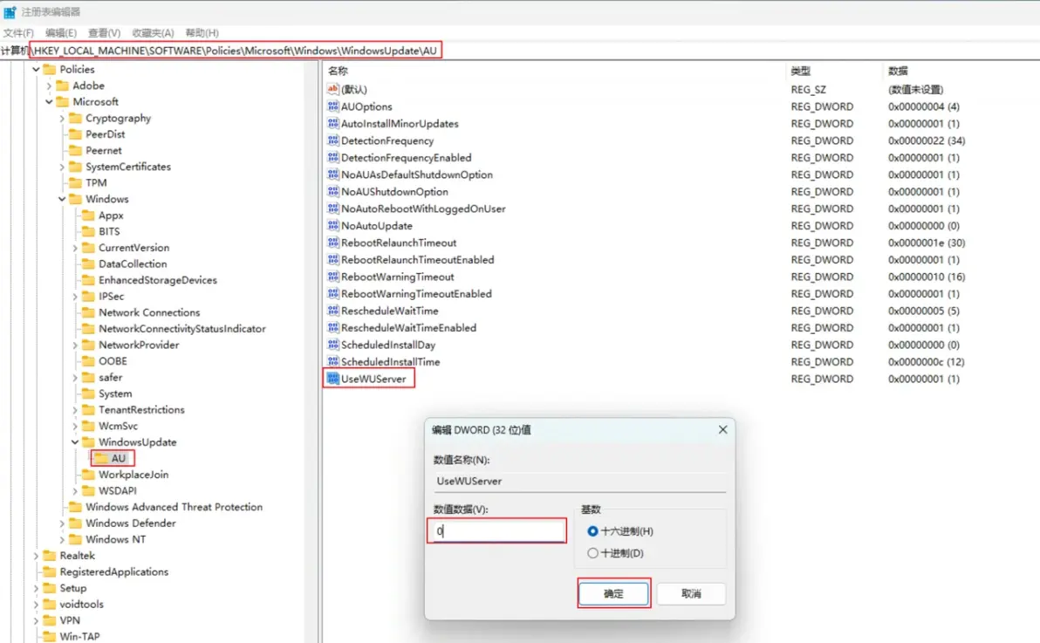1040x643 pixels.
Task: Click the NoAutoUpdate value icon
Action: coord(333,226)
